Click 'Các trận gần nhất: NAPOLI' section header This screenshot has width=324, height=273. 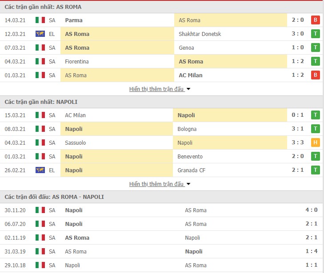[41, 102]
